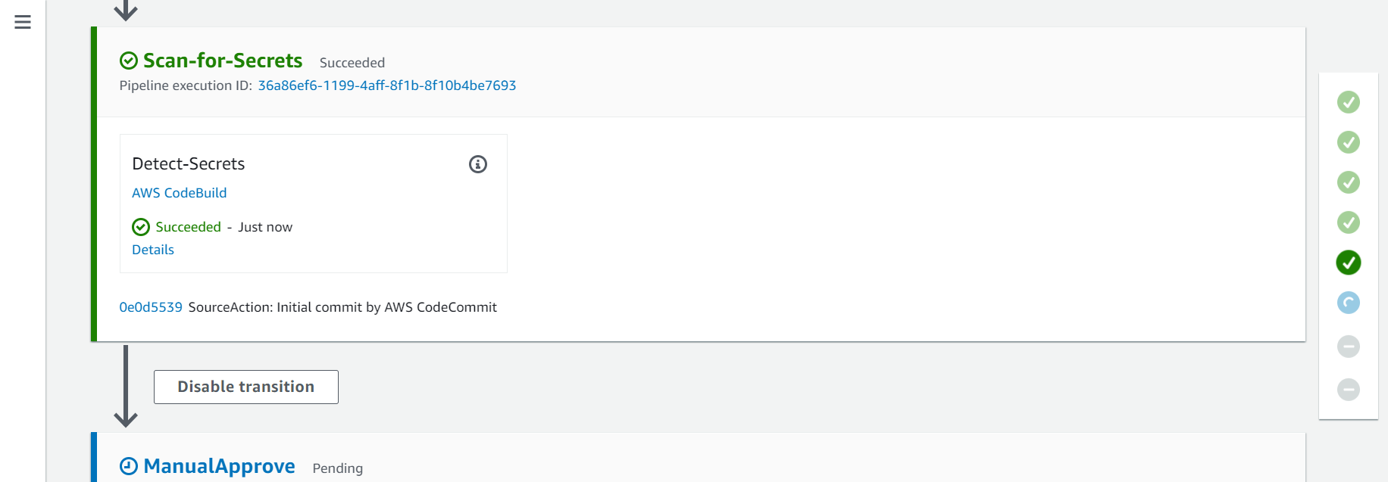Viewport: 1388px width, 482px height.
Task: Click the Detect-Secrets info icon
Action: coord(478,164)
